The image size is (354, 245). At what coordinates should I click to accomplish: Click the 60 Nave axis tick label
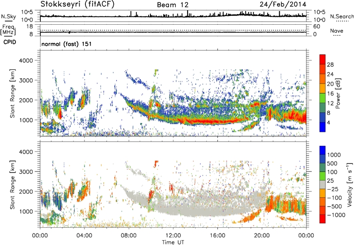tap(316, 27)
